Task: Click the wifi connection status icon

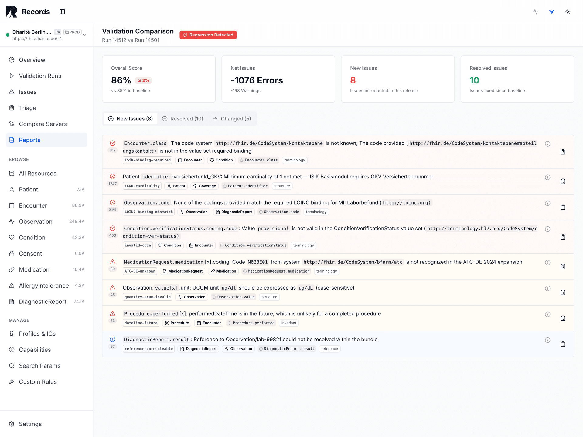Action: (551, 12)
